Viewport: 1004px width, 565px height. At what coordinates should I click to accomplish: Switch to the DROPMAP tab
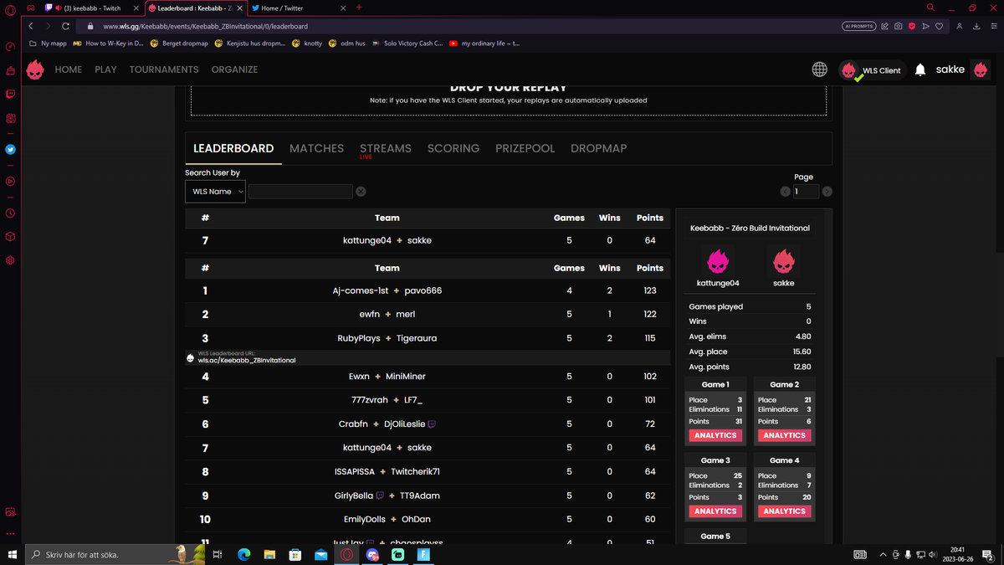(x=599, y=148)
